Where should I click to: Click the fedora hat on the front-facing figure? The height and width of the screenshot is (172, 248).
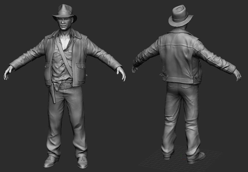coord(65,13)
